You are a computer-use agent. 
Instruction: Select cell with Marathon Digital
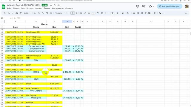click(36, 56)
